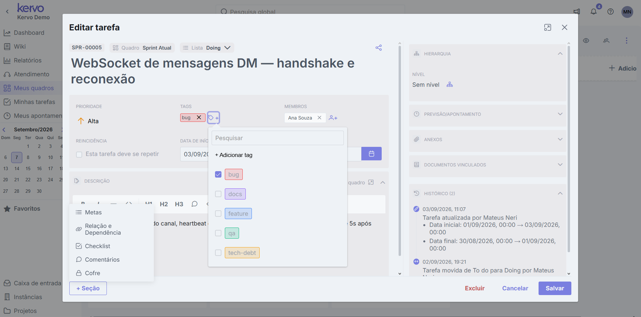Select Cofre from the section menu
Screen dimensions: 641x317
coord(112,273)
